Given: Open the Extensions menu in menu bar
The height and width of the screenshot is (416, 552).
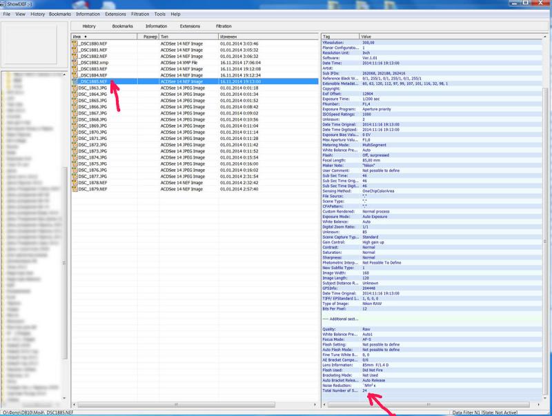Looking at the screenshot, I should pos(115,14).
